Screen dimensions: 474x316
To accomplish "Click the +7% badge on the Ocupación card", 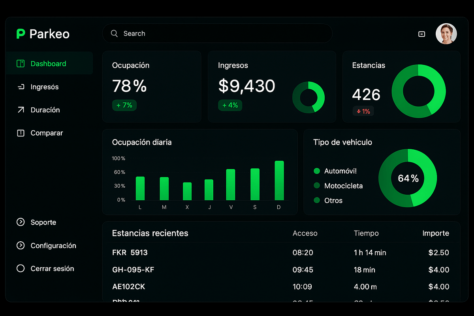I will 124,105.
